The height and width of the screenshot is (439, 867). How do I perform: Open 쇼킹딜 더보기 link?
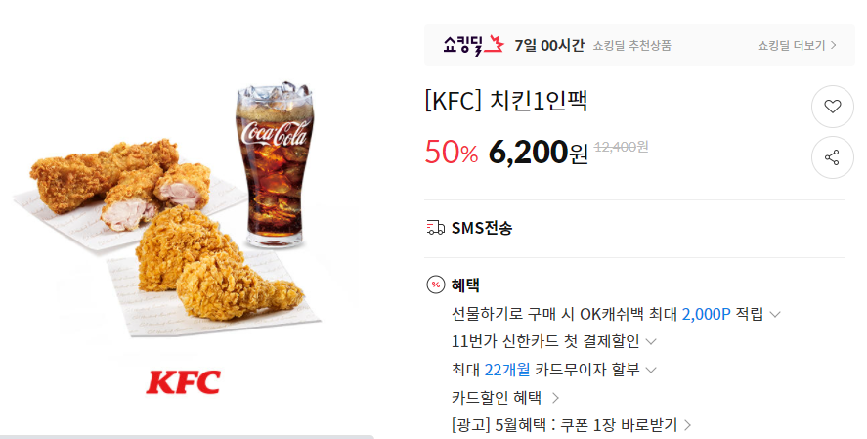(797, 45)
